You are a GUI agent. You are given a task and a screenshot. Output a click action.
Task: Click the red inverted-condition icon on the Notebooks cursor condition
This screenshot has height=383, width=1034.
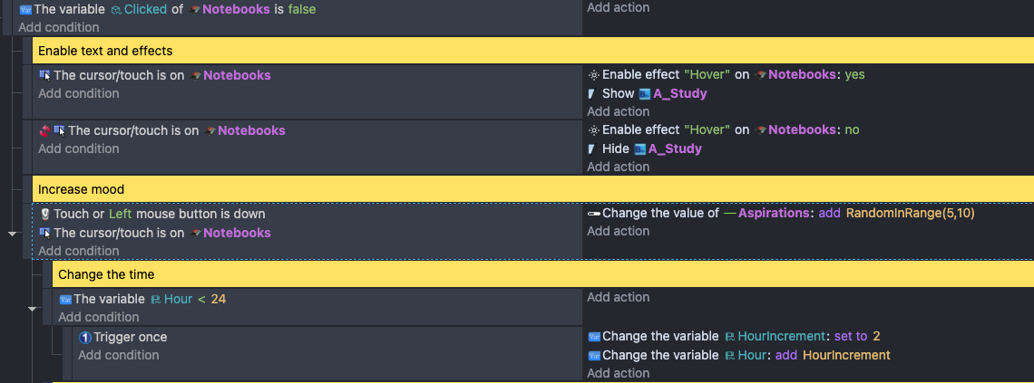pyautogui.click(x=44, y=130)
